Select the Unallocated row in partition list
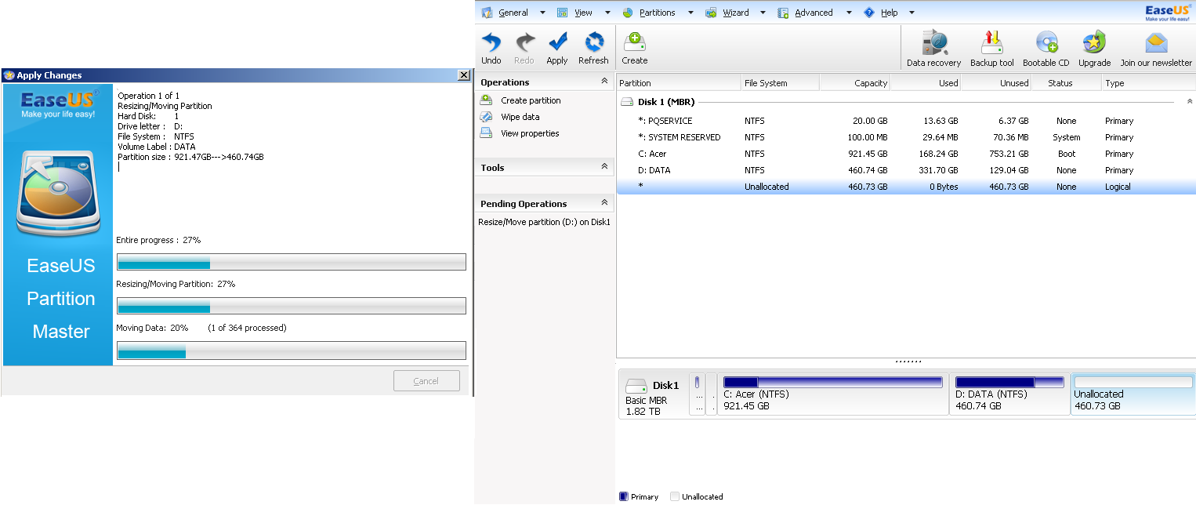Screen dimensions: 1196x505 pos(906,187)
